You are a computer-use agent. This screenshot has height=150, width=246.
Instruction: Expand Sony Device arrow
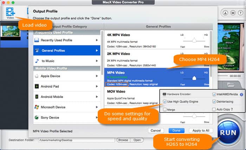(97, 117)
